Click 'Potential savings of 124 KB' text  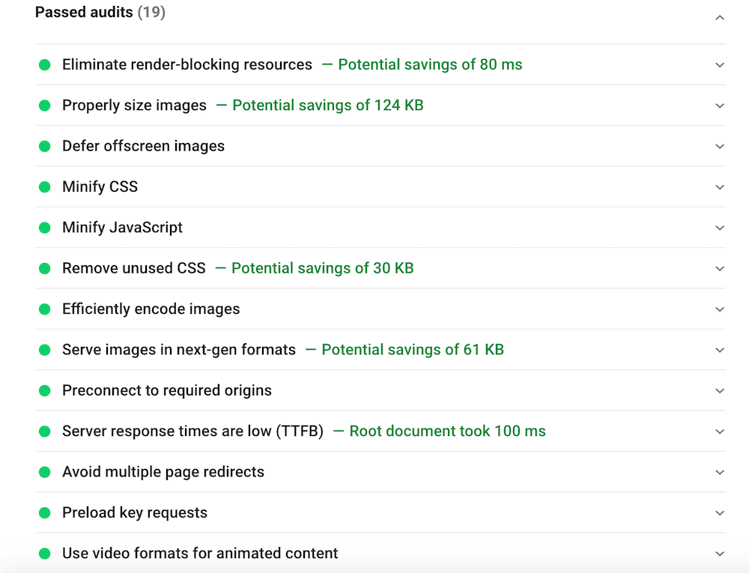click(327, 106)
